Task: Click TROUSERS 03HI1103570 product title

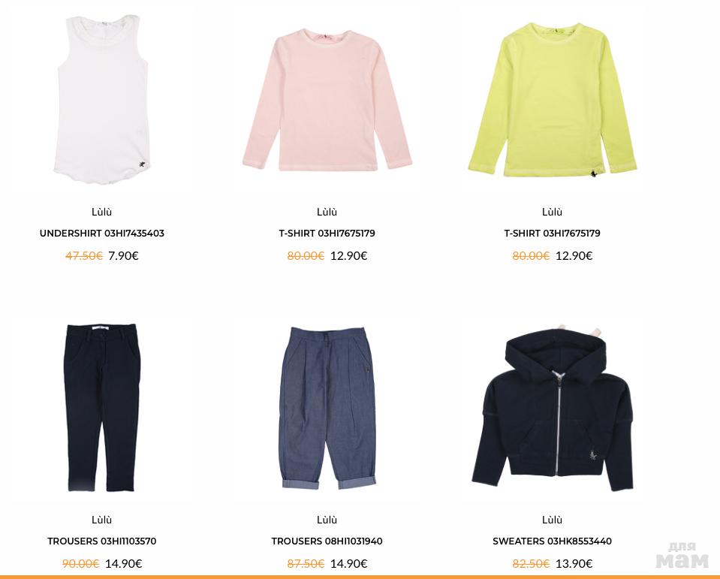Action: tap(102, 541)
